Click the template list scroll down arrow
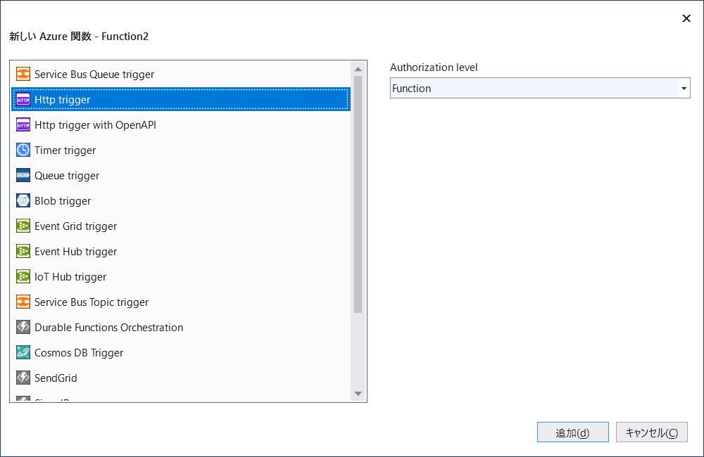704x457 pixels. point(358,393)
